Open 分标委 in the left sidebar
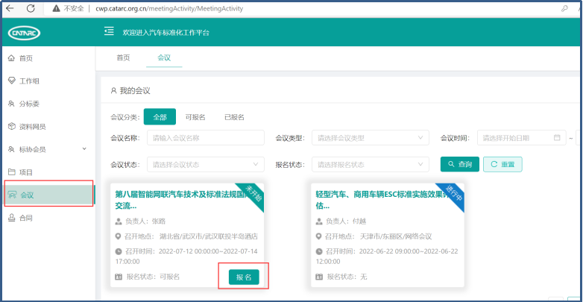 tap(28, 104)
